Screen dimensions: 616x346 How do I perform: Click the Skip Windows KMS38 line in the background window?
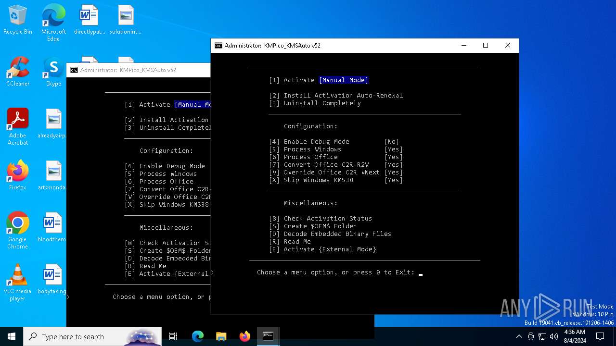point(167,205)
